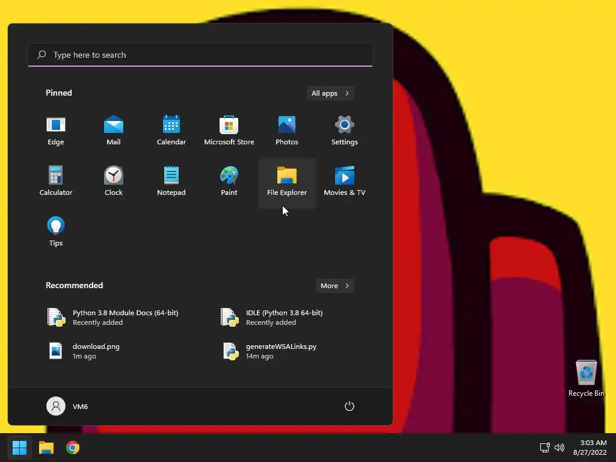Open Python 3.8 Module Docs recommended item

point(114,318)
